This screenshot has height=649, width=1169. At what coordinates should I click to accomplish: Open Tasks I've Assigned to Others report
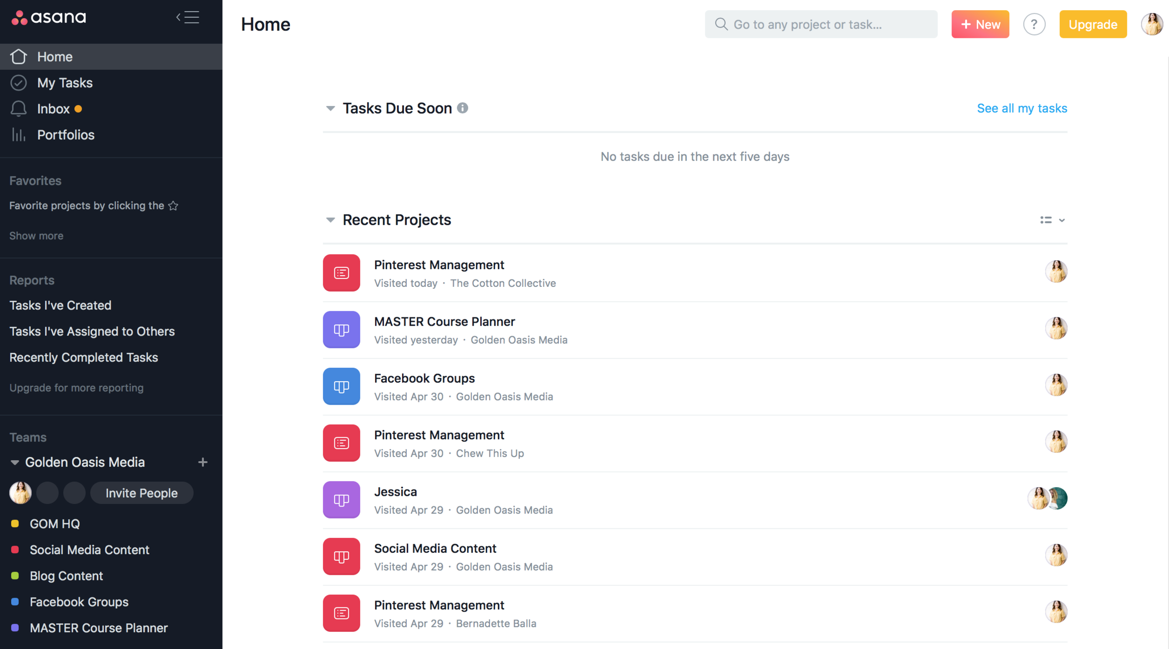click(92, 331)
